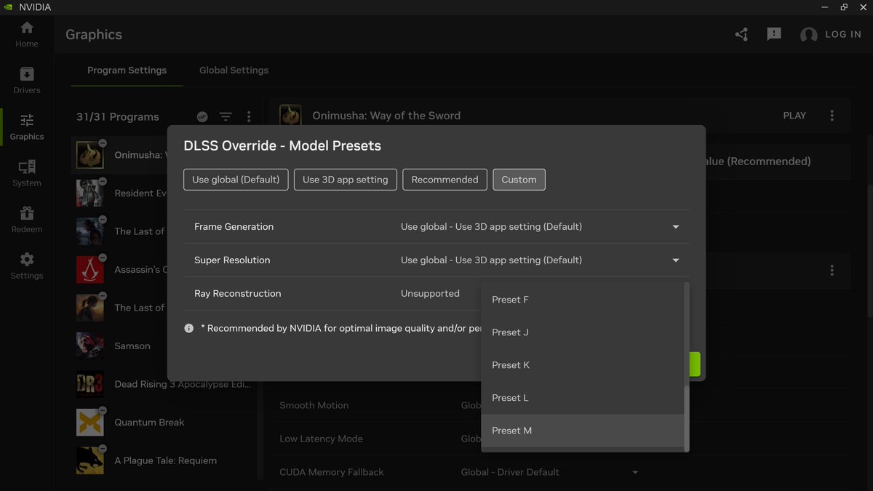Open the Drivers section
This screenshot has width=873, height=491.
pyautogui.click(x=27, y=81)
